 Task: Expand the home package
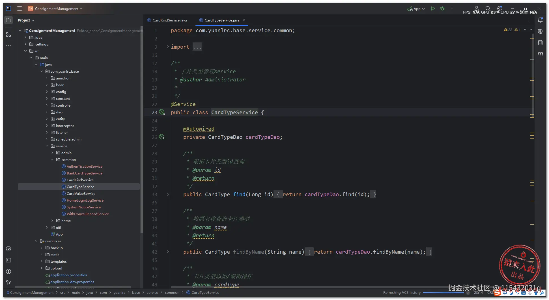52,221
